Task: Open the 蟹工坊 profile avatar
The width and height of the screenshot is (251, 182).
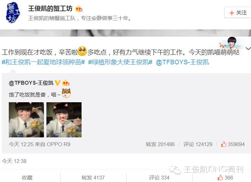Action: [x=13, y=13]
